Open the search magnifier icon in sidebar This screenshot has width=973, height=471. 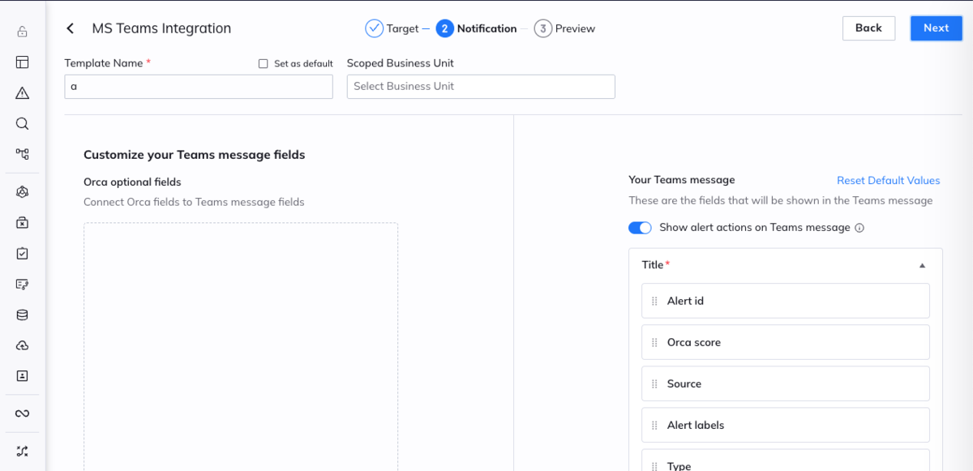click(23, 123)
